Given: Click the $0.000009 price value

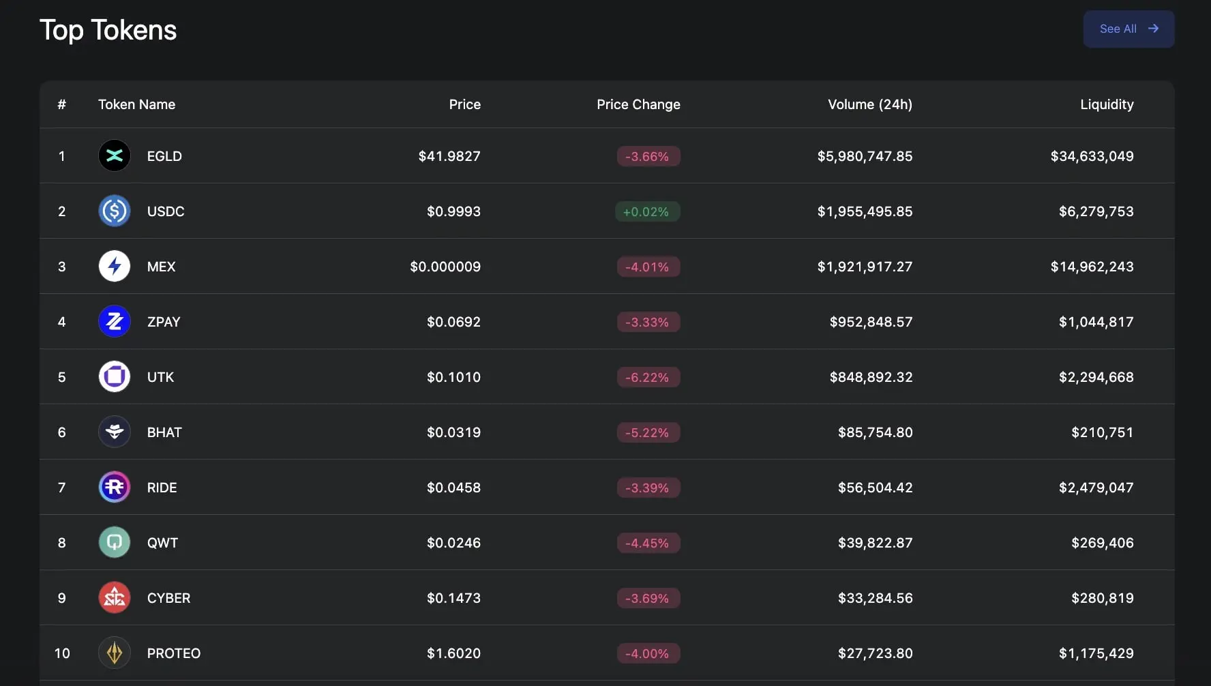Looking at the screenshot, I should click(x=445, y=267).
